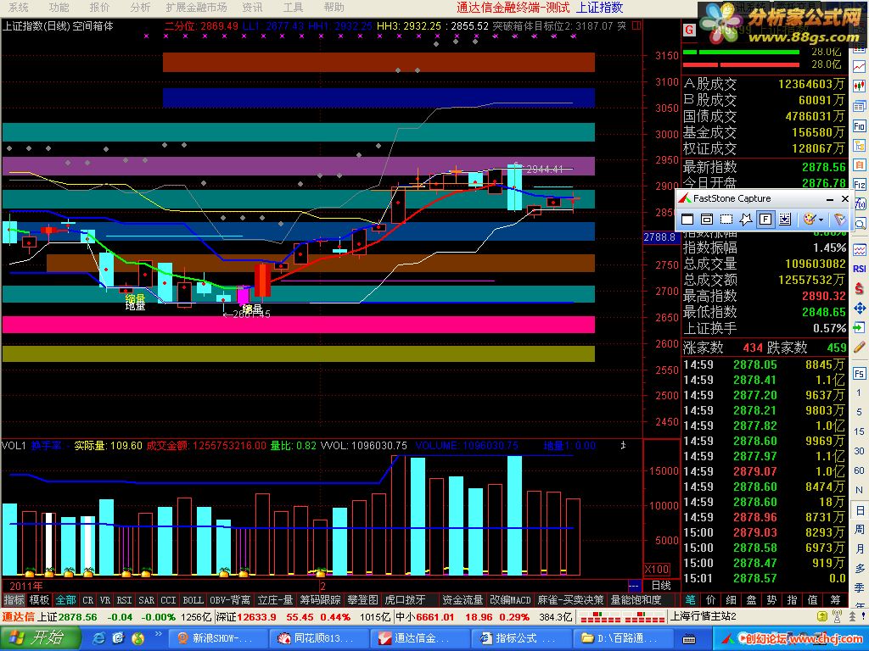Switch to the 全部 indicator tab
Screen dimensions: 869x651
(x=64, y=600)
